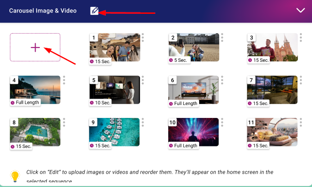Image resolution: width=312 pixels, height=187 pixels.
Task: Select thumbnail 7 with glass-walled bedroom
Action: [x=272, y=90]
